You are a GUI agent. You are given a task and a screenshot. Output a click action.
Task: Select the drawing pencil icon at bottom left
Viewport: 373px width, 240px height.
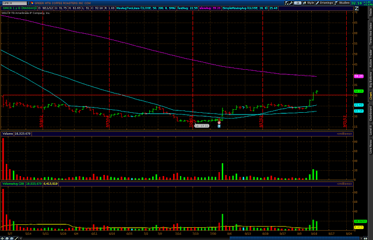tap(16, 238)
